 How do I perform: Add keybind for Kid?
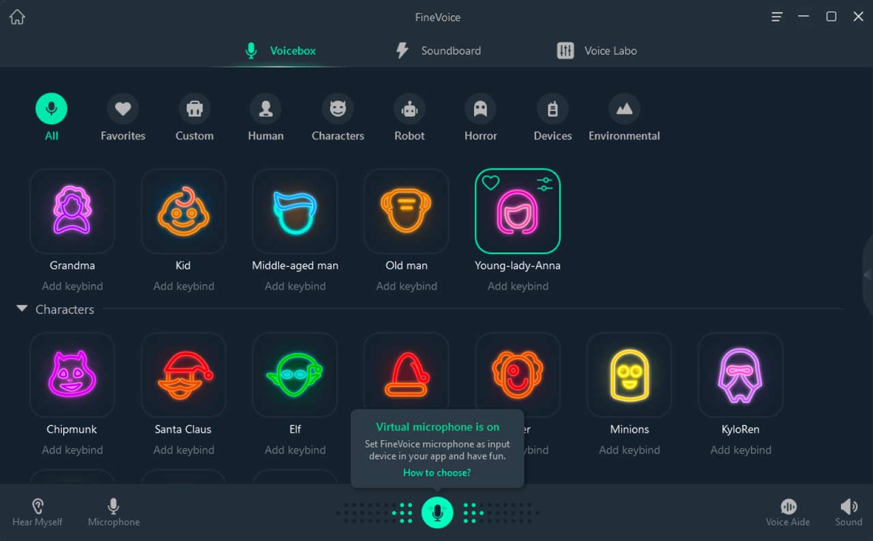(183, 286)
